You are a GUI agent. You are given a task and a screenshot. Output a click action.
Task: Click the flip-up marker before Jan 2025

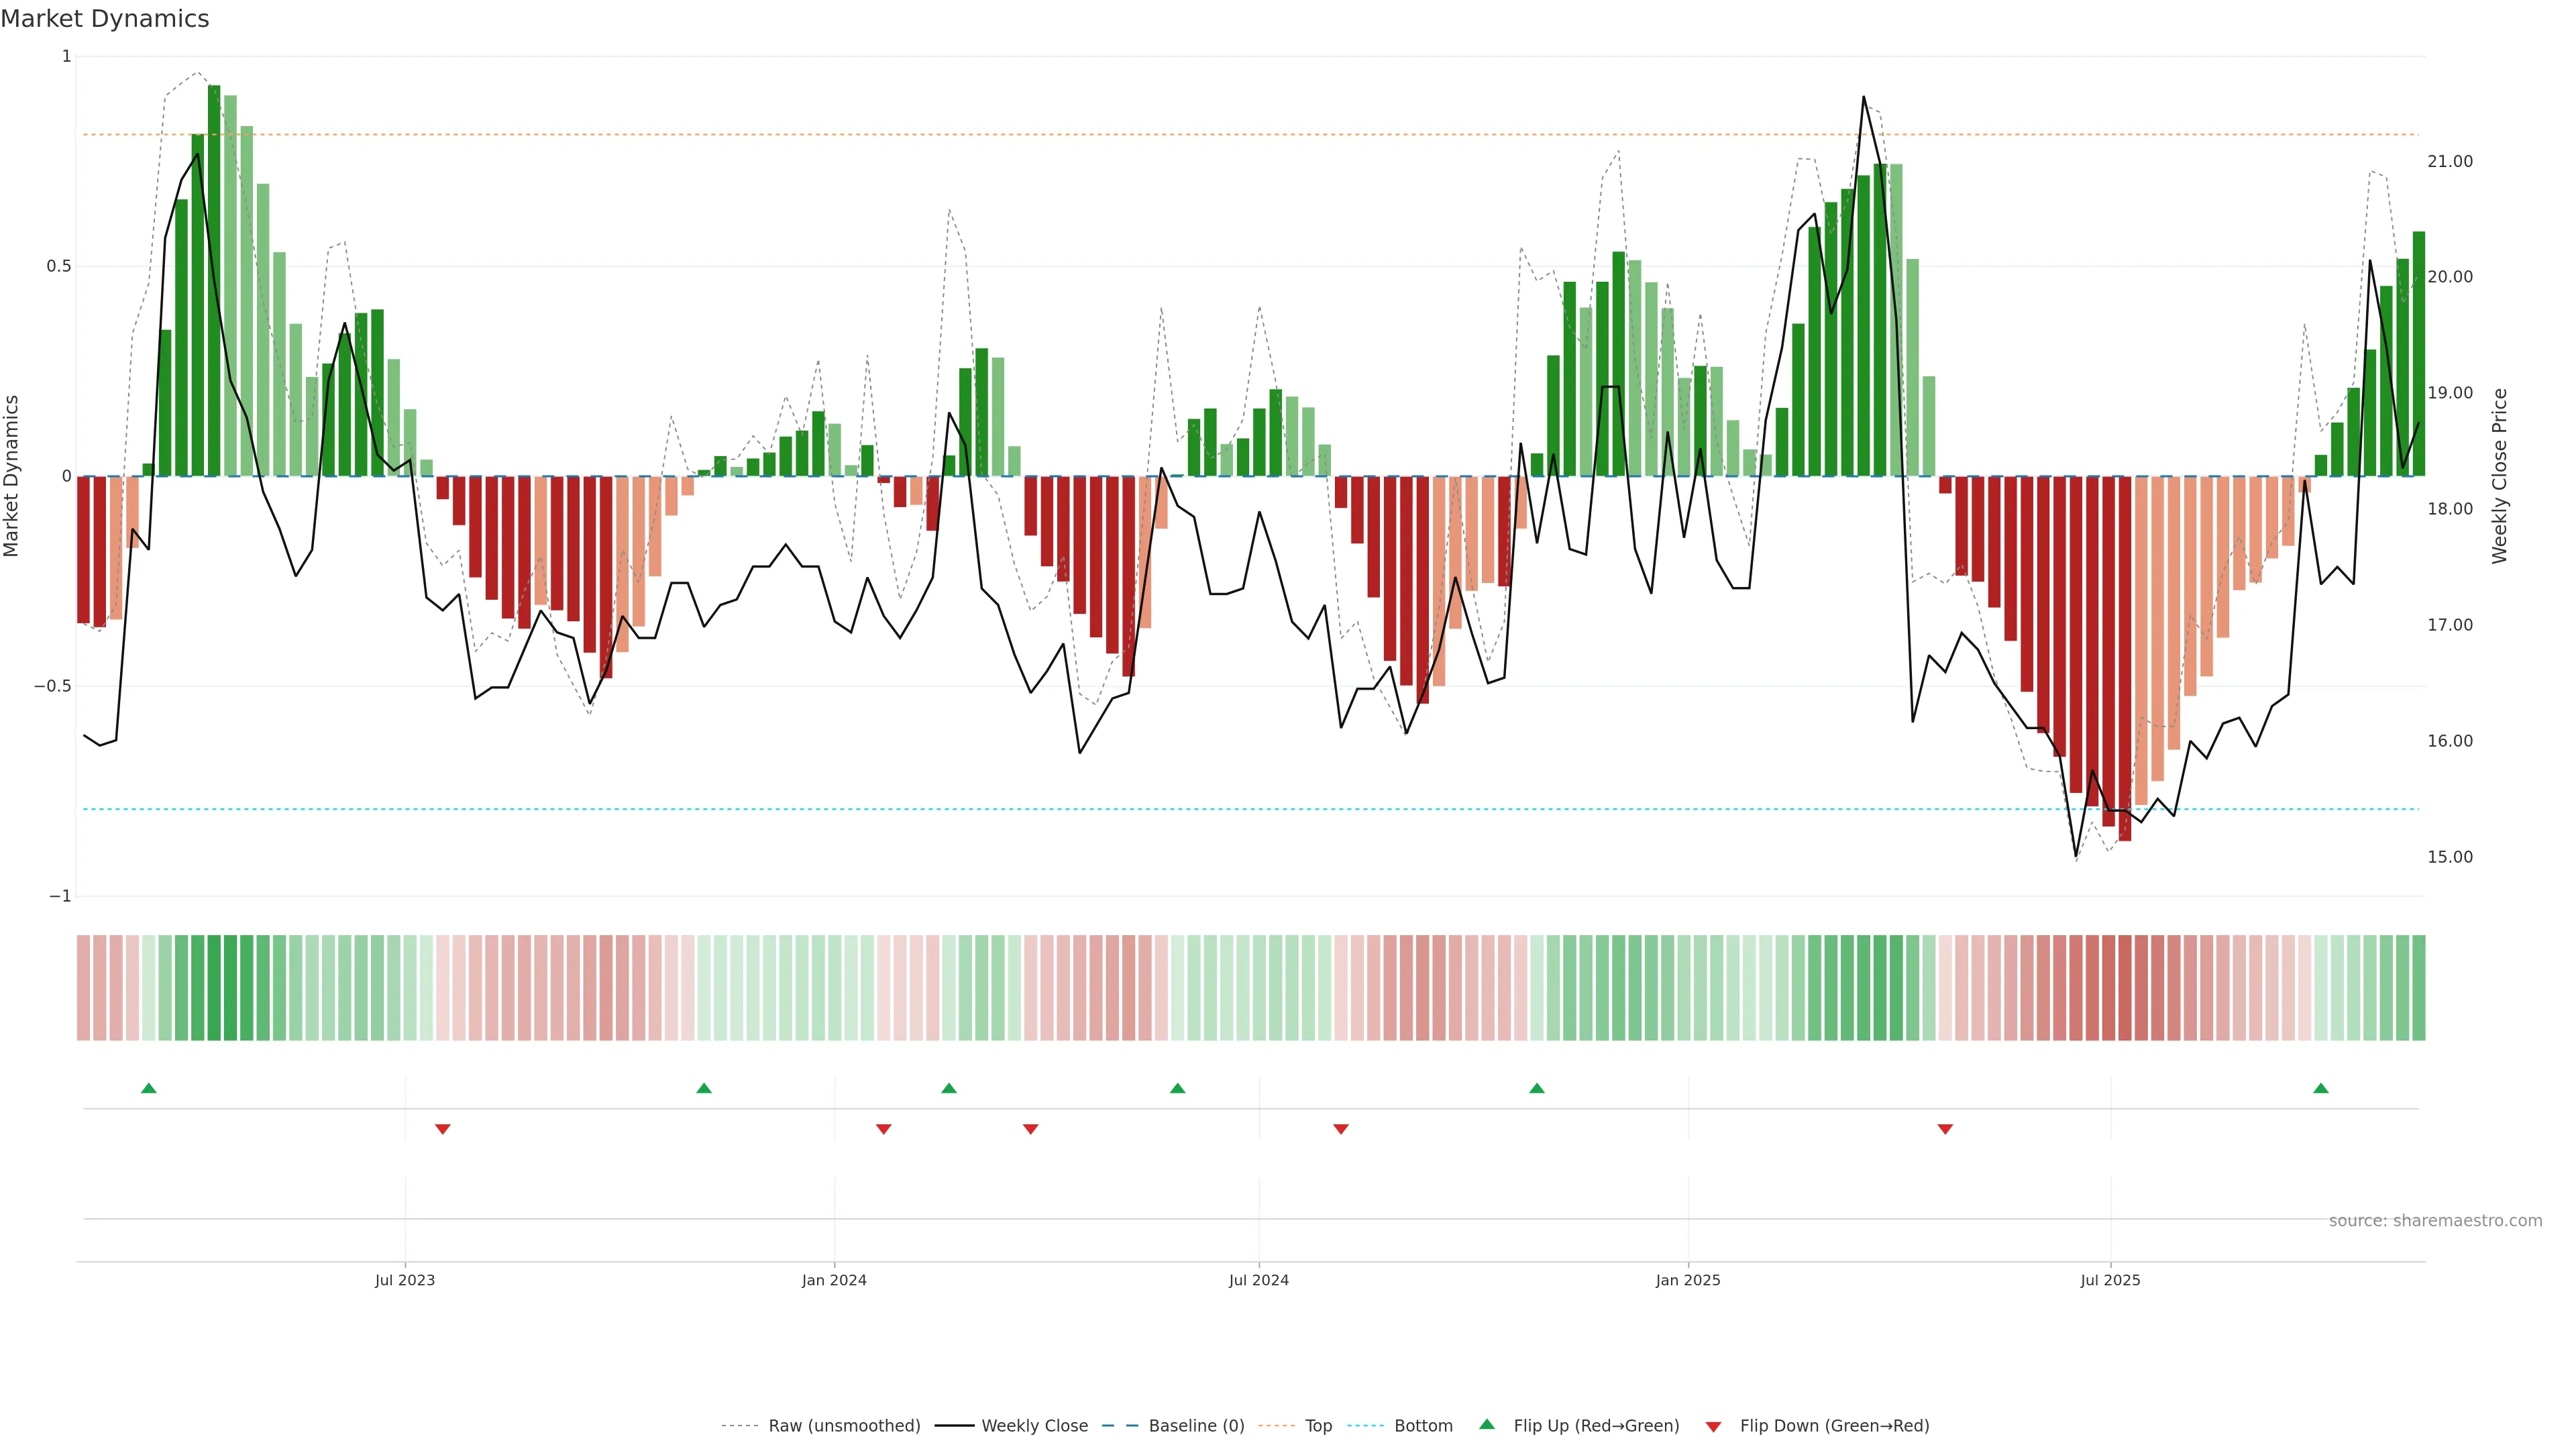1537,1088
